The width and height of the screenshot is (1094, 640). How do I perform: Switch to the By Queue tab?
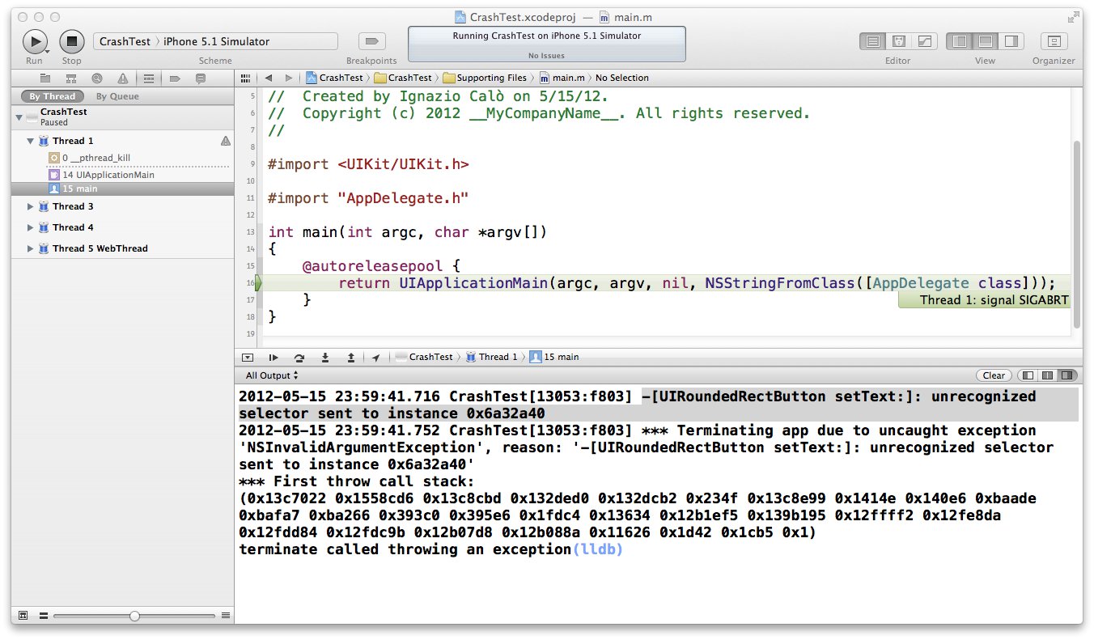click(117, 96)
